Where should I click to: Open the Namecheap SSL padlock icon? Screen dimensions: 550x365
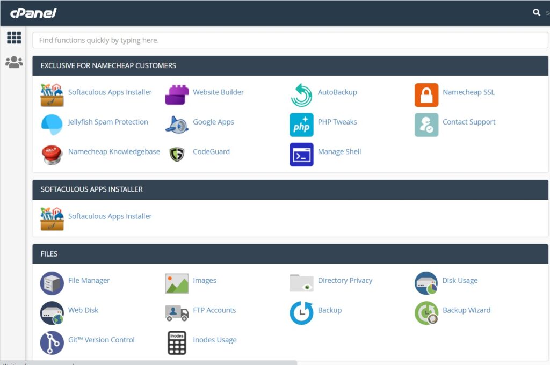click(426, 95)
